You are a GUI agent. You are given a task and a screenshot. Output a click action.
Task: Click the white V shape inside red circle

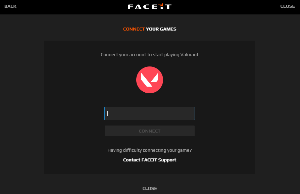149,80
